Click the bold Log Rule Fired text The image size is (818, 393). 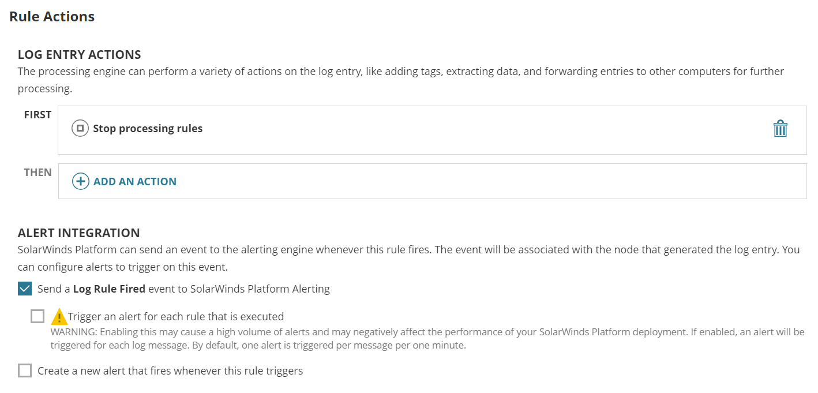[109, 289]
